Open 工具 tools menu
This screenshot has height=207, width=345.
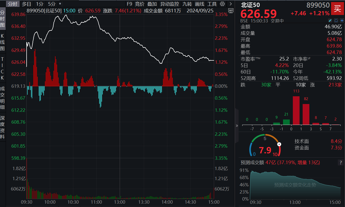212,4
